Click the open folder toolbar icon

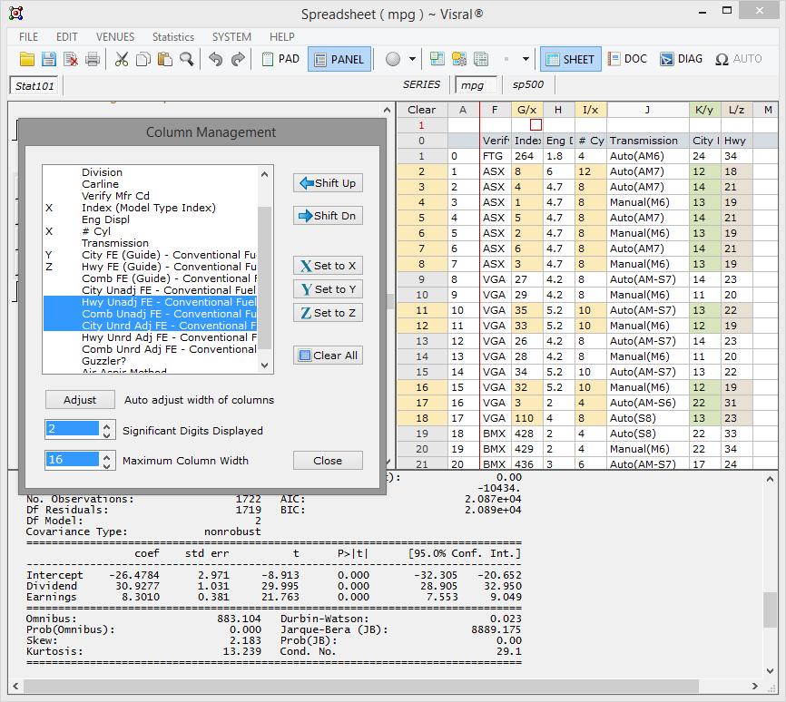(27, 60)
